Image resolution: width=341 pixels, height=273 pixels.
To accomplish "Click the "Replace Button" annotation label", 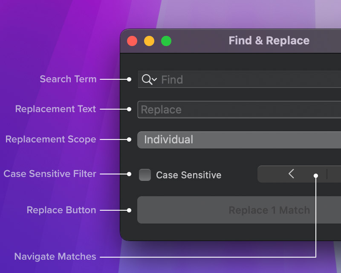I will 61,210.
